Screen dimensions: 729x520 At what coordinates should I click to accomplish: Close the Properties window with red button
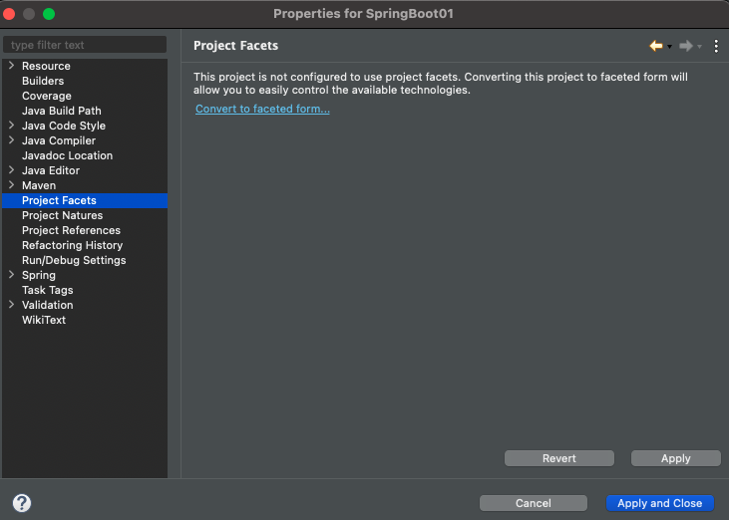pyautogui.click(x=9, y=14)
